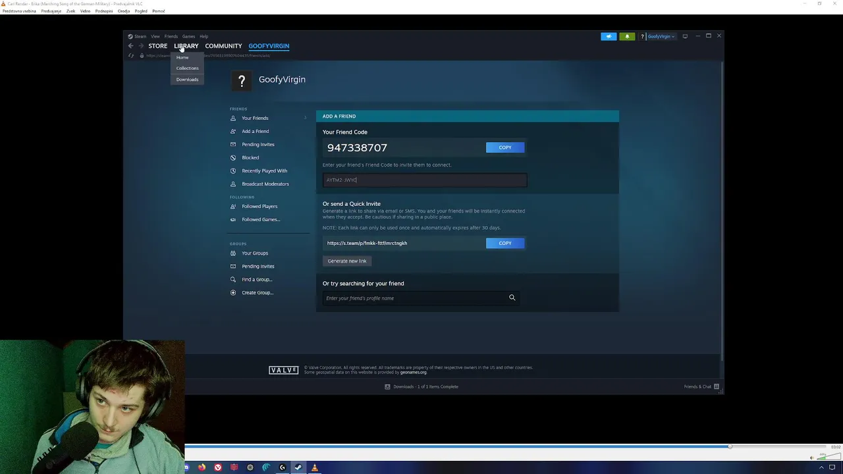Screen dimensions: 843x474
Task: Open the View menu in Steam
Action: (155, 36)
